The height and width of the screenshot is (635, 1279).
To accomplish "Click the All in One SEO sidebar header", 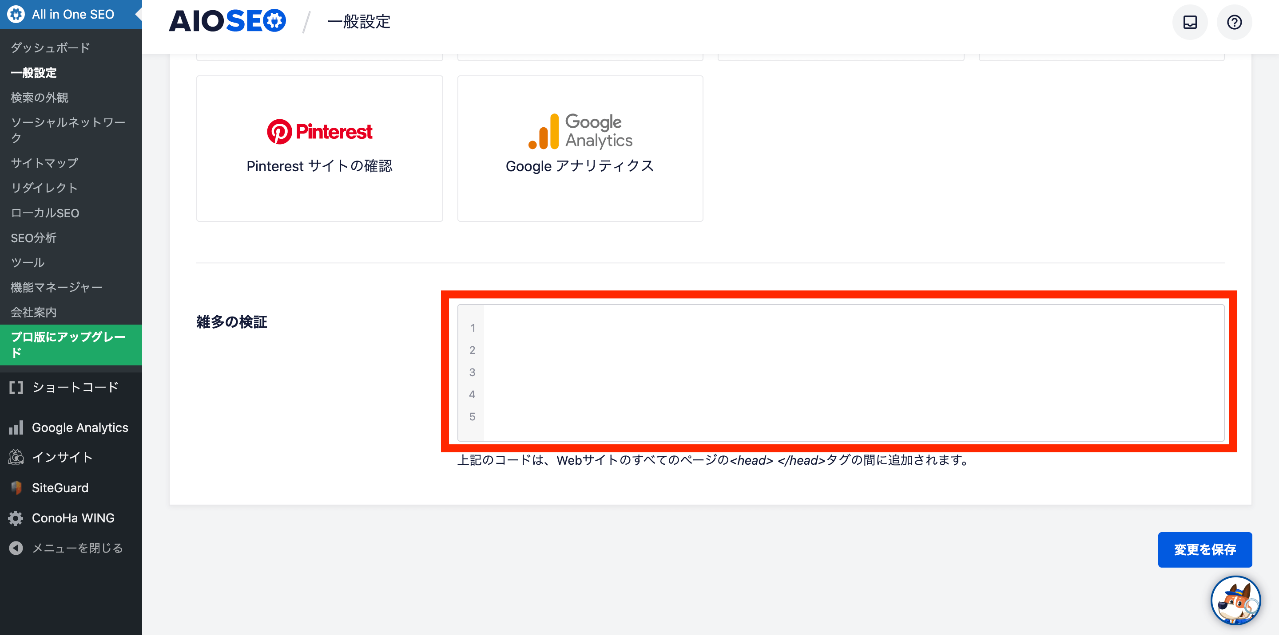I will tap(71, 14).
